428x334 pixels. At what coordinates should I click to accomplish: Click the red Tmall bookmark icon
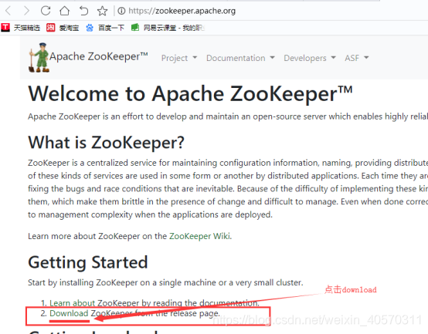[5, 28]
